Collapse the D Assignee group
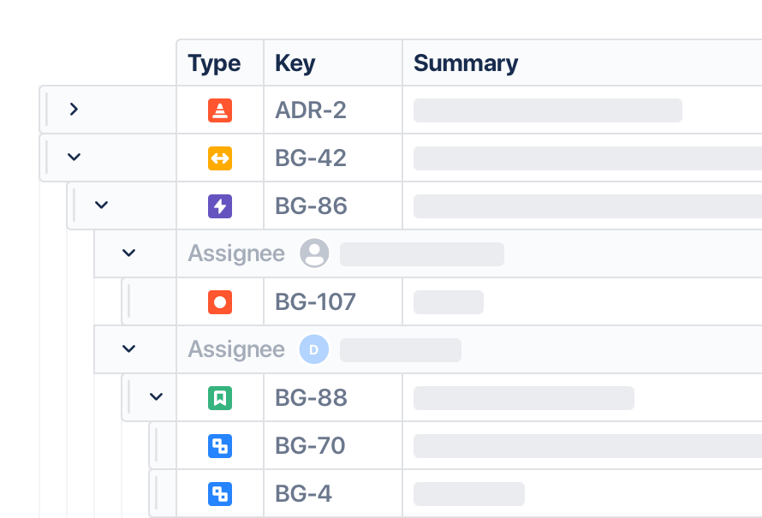Viewport: 762px width, 518px height. tap(128, 348)
